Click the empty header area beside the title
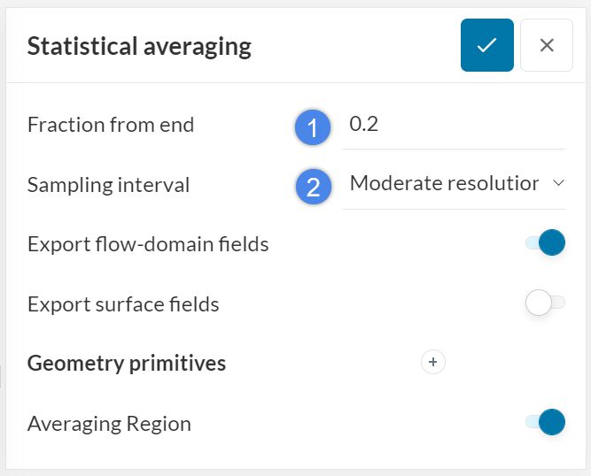The width and height of the screenshot is (591, 476). point(354,46)
